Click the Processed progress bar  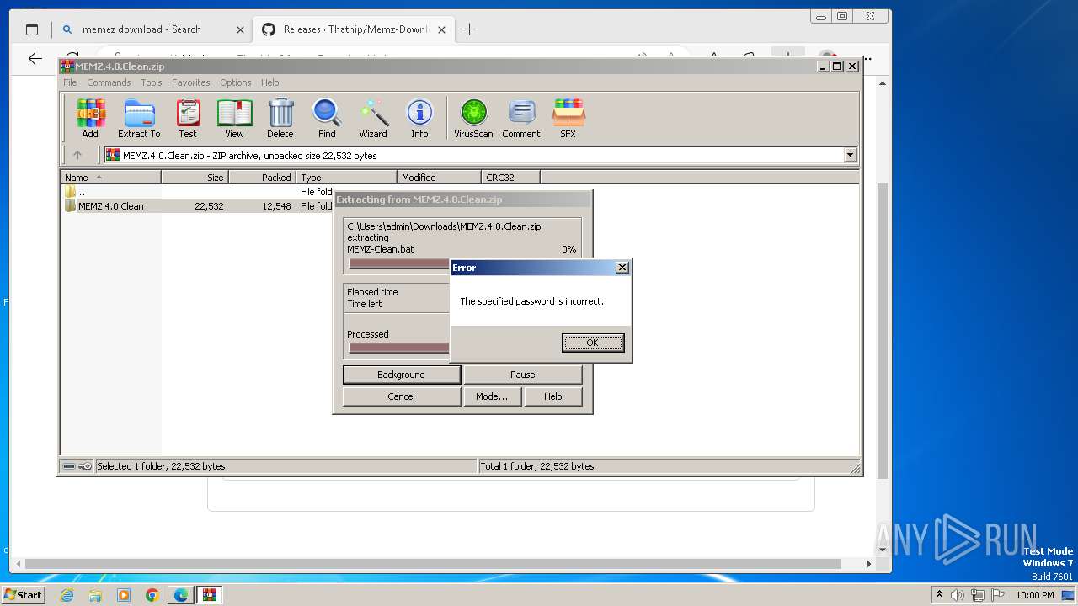(399, 348)
